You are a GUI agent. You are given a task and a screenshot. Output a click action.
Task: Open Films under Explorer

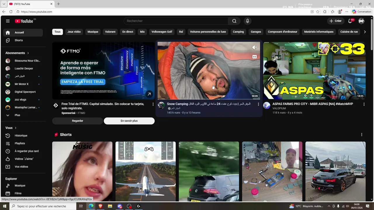coord(23,193)
